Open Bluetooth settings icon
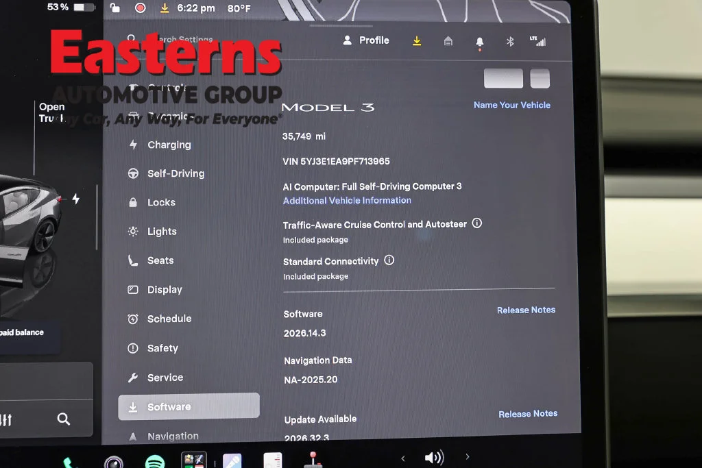 pyautogui.click(x=510, y=42)
